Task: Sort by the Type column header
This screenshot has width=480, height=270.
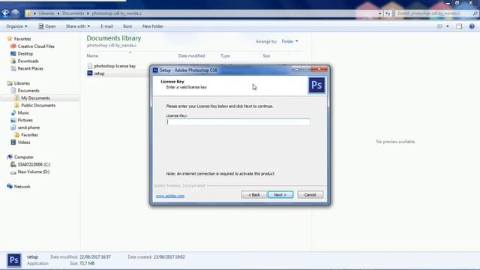Action: [x=225, y=55]
